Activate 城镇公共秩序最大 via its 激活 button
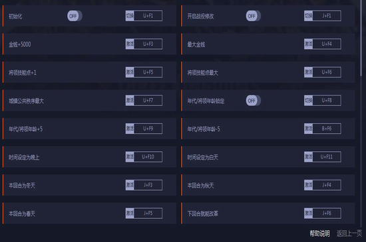366x242 pixels. coord(130,100)
